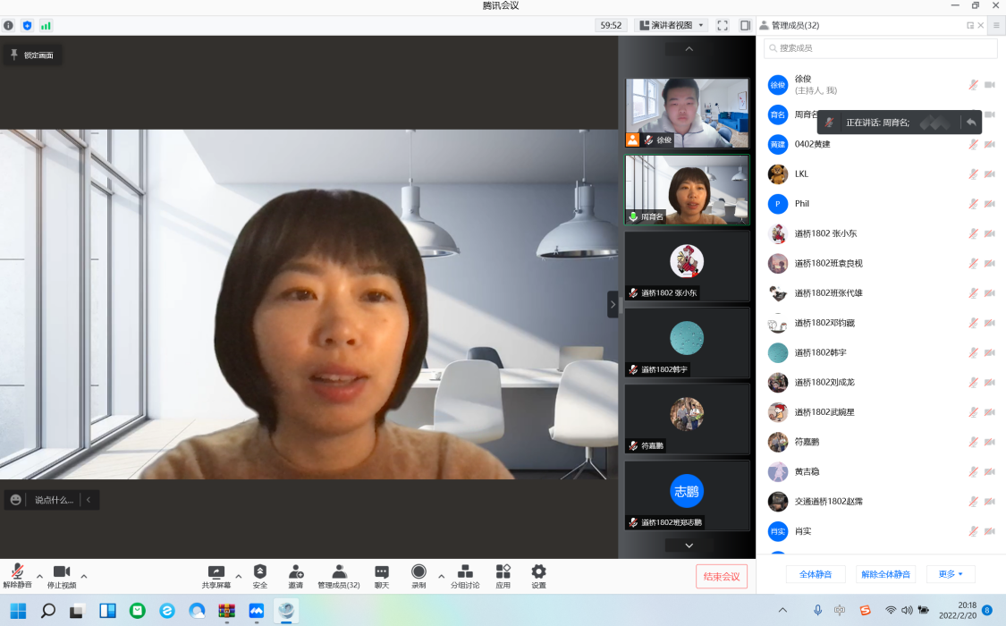Click the 邀请 invite icon

[295, 572]
